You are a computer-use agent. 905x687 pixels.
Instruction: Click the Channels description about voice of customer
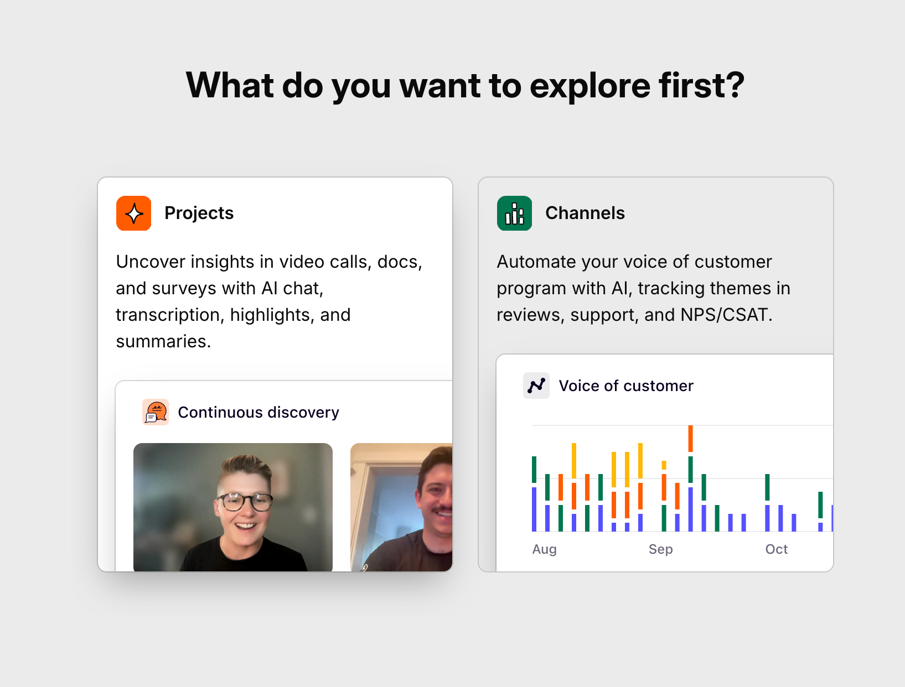(643, 288)
